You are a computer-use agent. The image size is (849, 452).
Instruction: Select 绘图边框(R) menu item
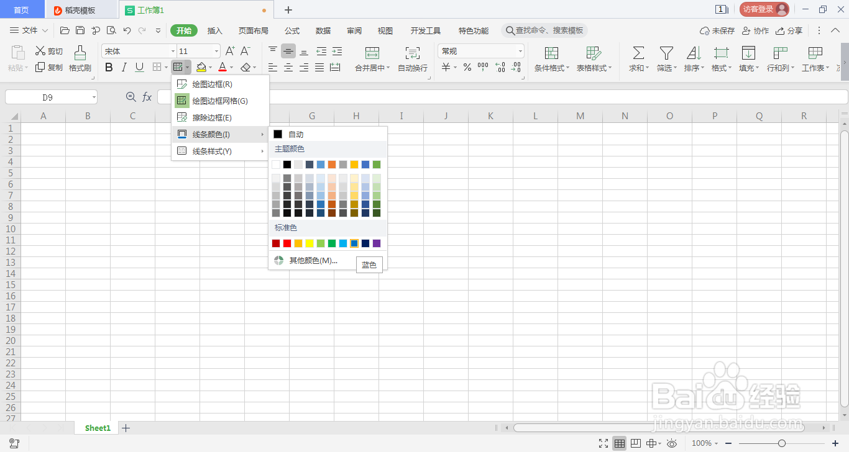point(220,84)
